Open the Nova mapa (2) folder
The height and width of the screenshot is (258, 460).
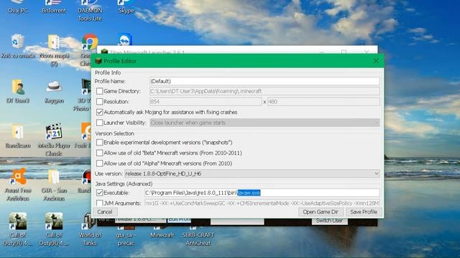[54, 50]
